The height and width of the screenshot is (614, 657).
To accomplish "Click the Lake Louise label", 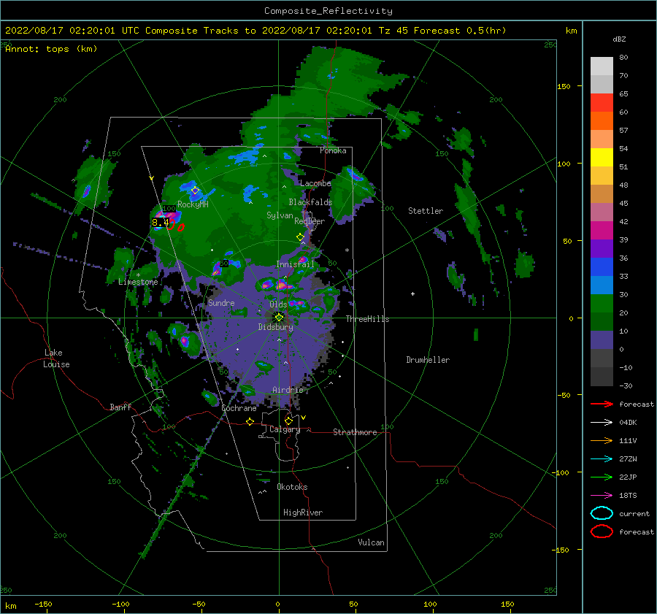I will (x=56, y=358).
